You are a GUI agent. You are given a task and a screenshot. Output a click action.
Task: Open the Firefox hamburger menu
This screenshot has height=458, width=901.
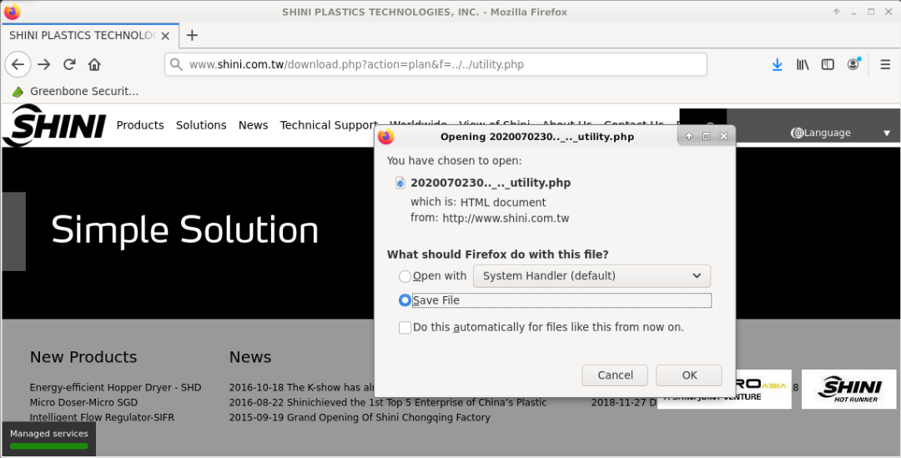click(x=885, y=64)
